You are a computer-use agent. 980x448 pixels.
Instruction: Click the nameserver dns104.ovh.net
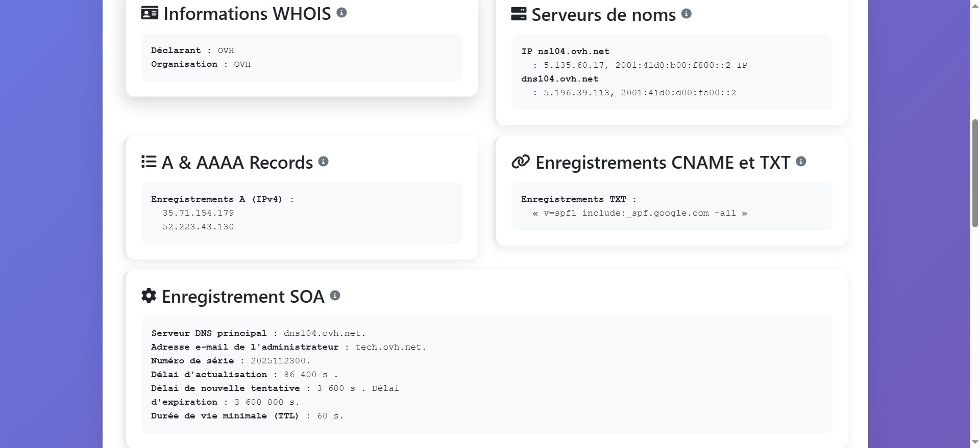559,79
